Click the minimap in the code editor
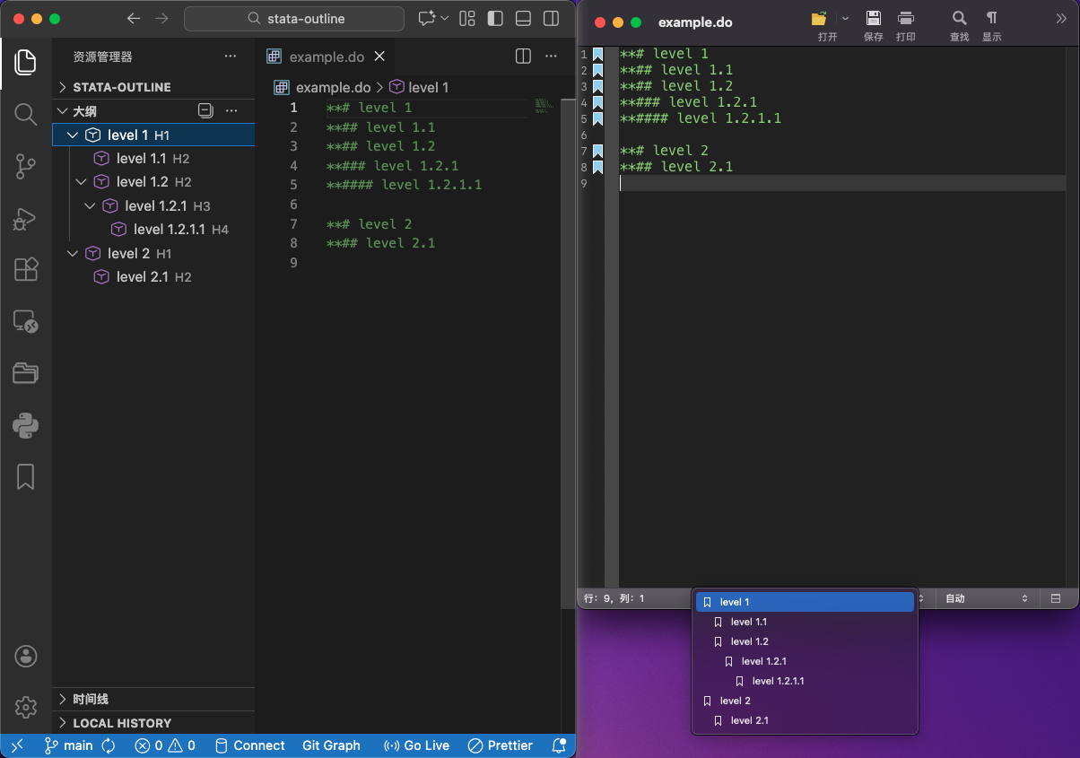 click(544, 106)
